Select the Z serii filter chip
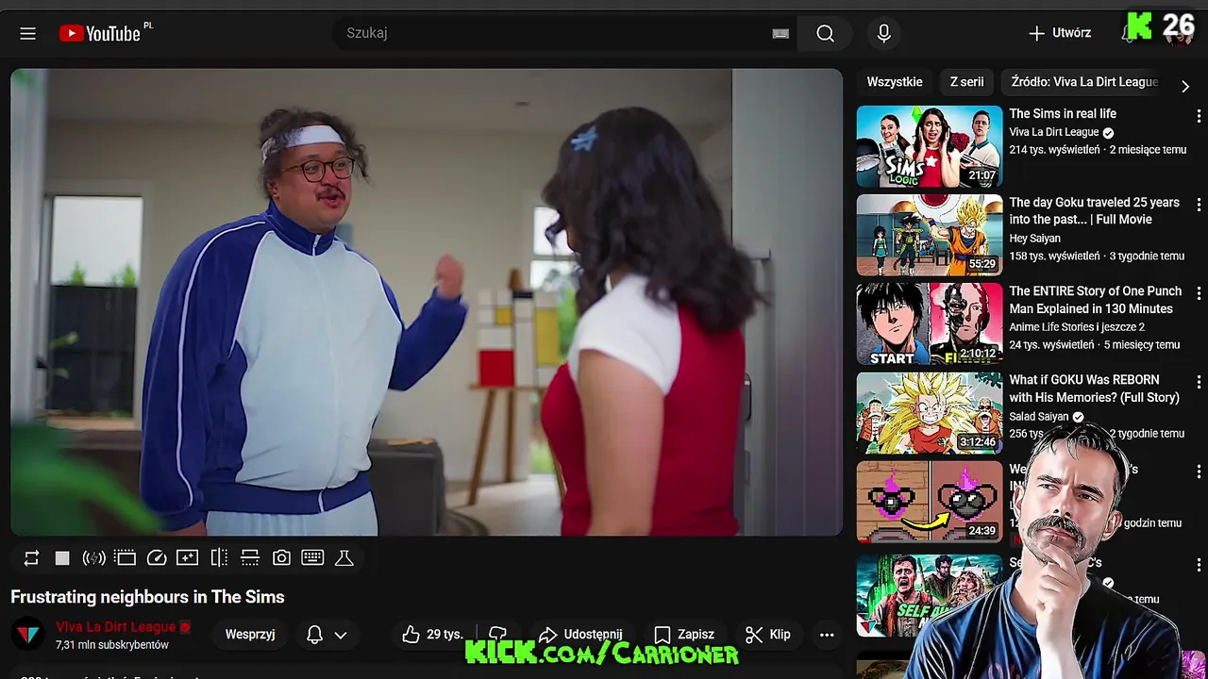Viewport: 1208px width, 679px height. pyautogui.click(x=966, y=82)
